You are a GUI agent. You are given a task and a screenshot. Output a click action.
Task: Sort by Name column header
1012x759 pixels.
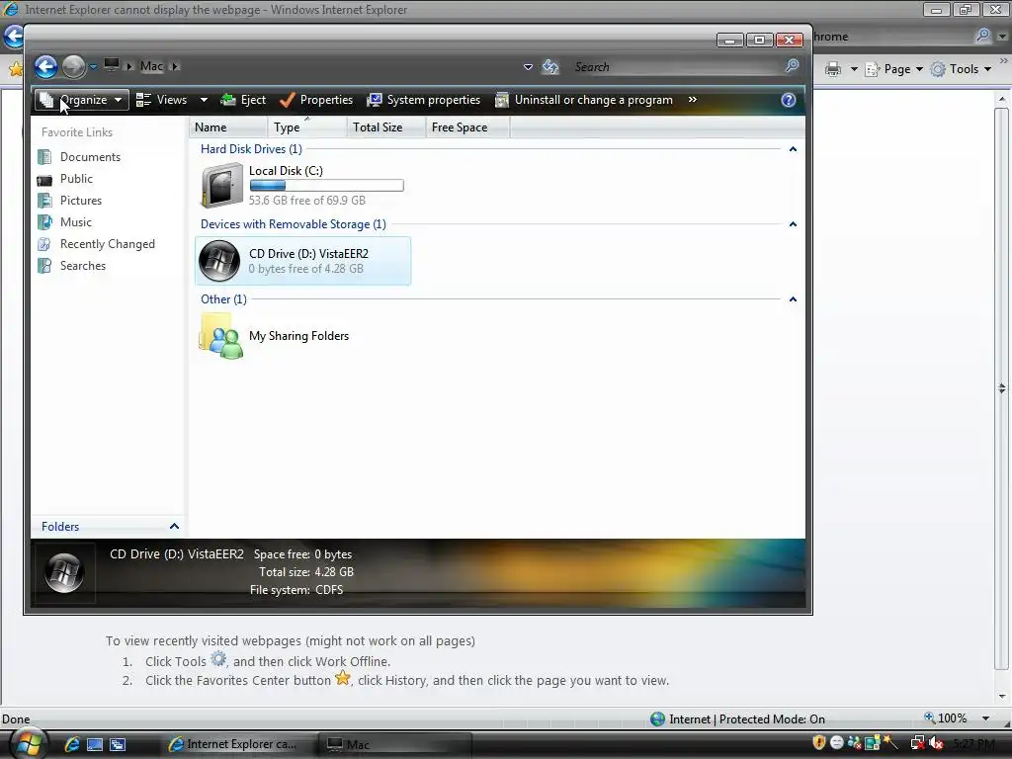[x=228, y=127]
